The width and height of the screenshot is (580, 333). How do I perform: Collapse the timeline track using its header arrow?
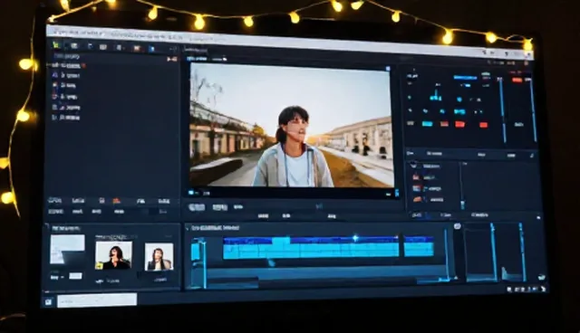[188, 229]
